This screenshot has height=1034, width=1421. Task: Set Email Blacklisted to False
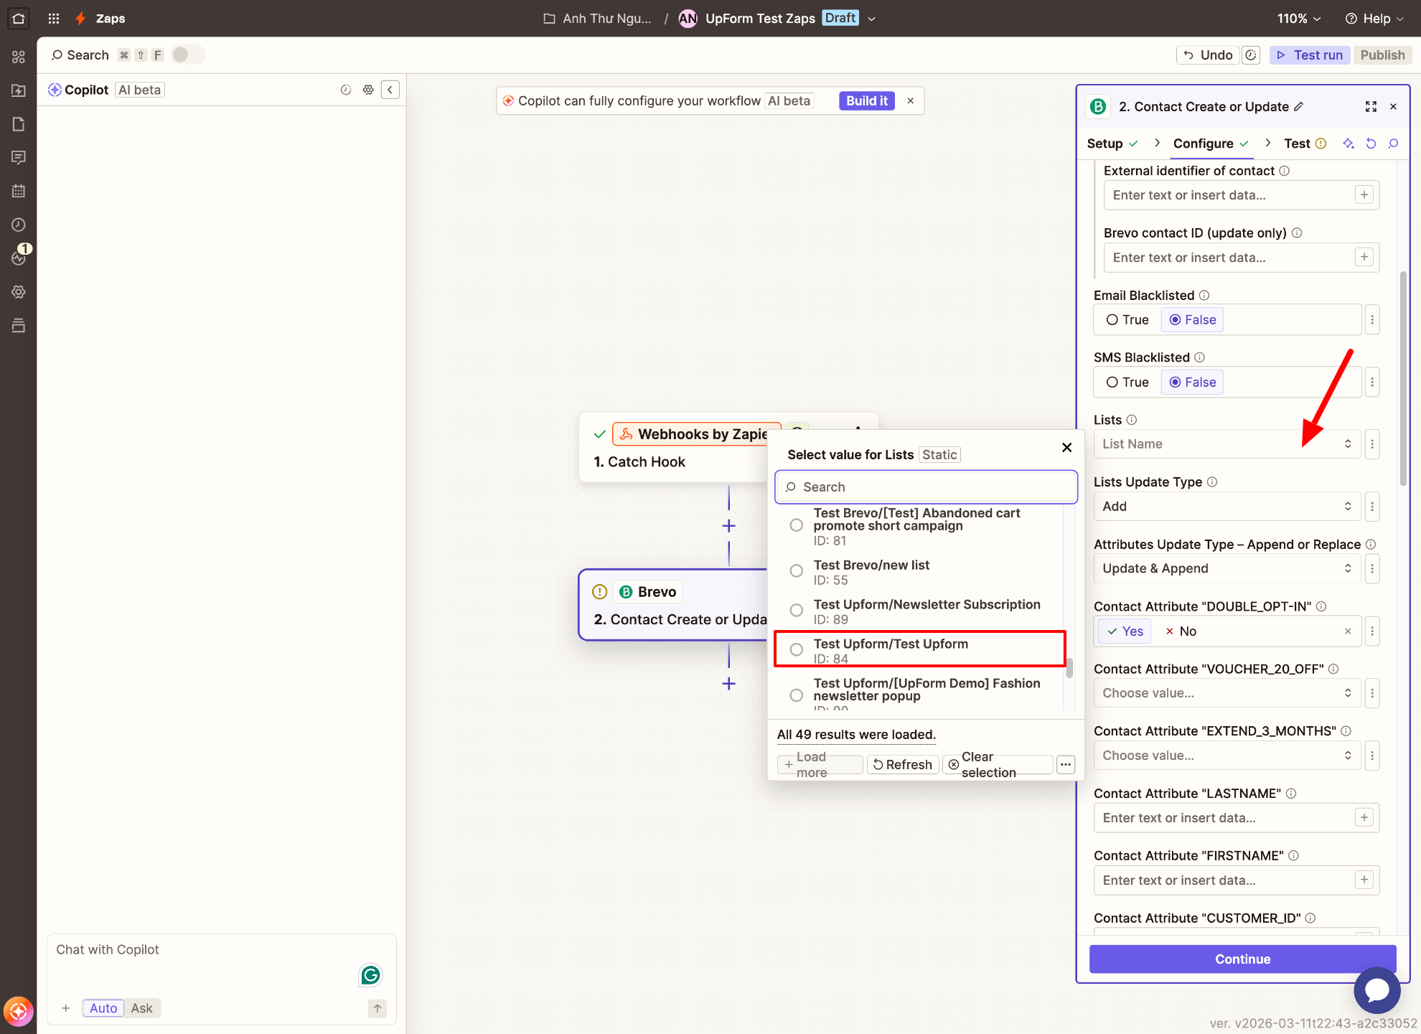coord(1193,320)
